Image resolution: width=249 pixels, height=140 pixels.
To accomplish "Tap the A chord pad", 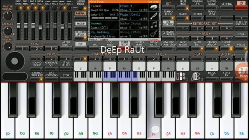I will pyautogui.click(x=212, y=66).
